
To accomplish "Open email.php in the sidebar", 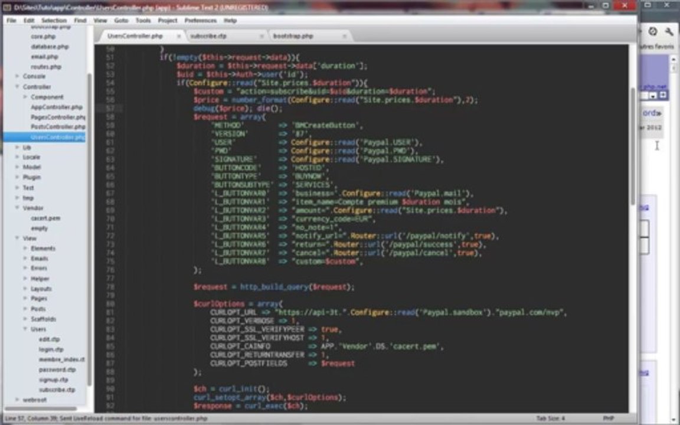I will (x=44, y=57).
